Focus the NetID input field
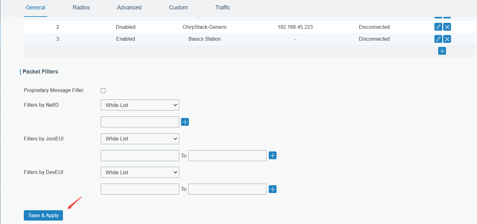 click(x=140, y=122)
